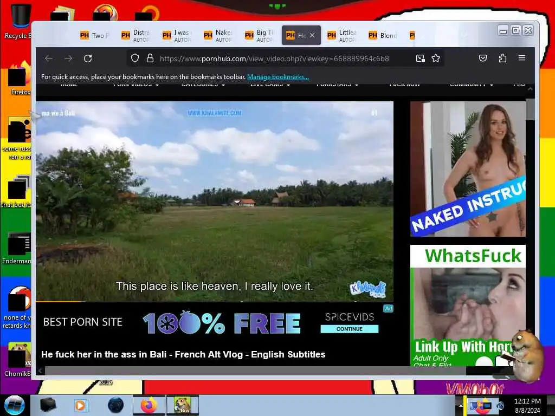Expand the list all tabs dropdown
555x416 pixels.
pyautogui.click(x=464, y=35)
